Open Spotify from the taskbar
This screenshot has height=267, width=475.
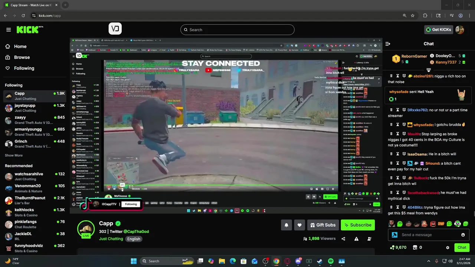tap(331, 261)
